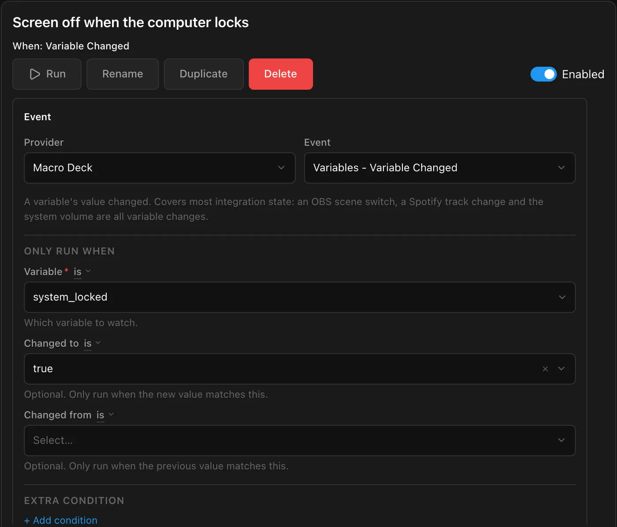Open the system_locked variable dropdown
Viewport: 617px width, 527px height.
[300, 297]
